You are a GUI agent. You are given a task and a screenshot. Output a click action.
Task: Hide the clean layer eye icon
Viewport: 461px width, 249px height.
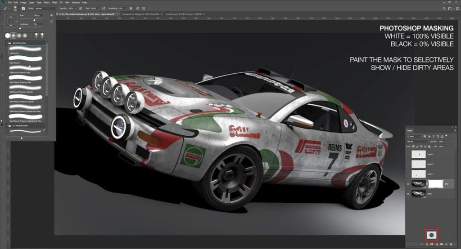point(408,194)
